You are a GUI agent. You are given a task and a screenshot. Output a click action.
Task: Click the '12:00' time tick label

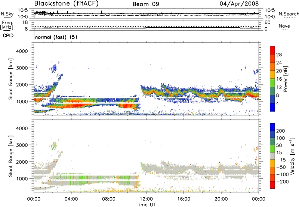click(146, 199)
